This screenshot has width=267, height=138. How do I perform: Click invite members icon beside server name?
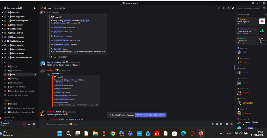pos(35,8)
